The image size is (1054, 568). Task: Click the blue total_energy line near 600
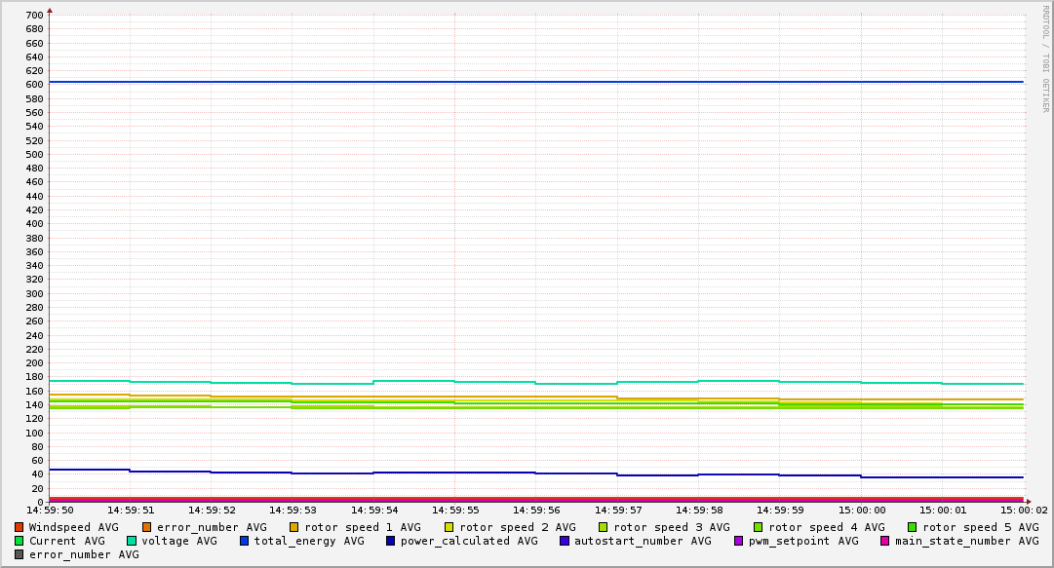pos(536,82)
